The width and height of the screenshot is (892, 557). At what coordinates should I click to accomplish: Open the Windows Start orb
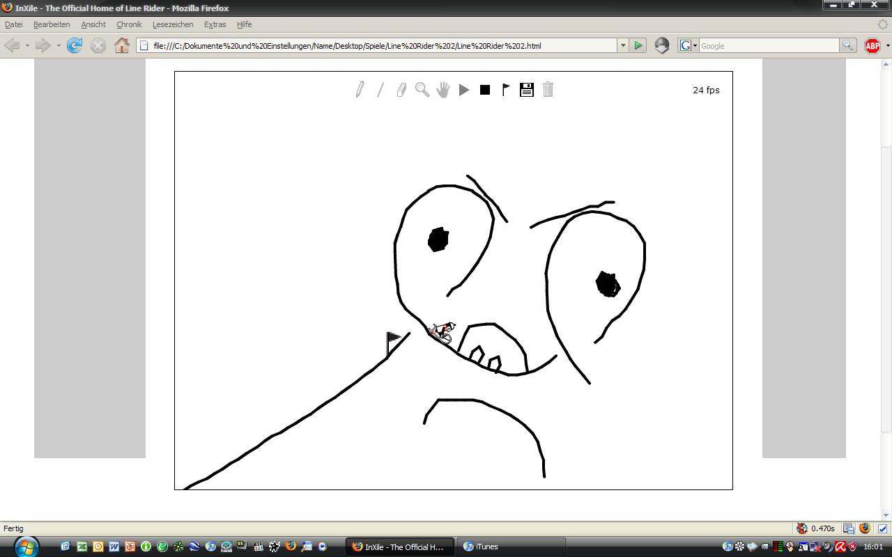coord(25,547)
